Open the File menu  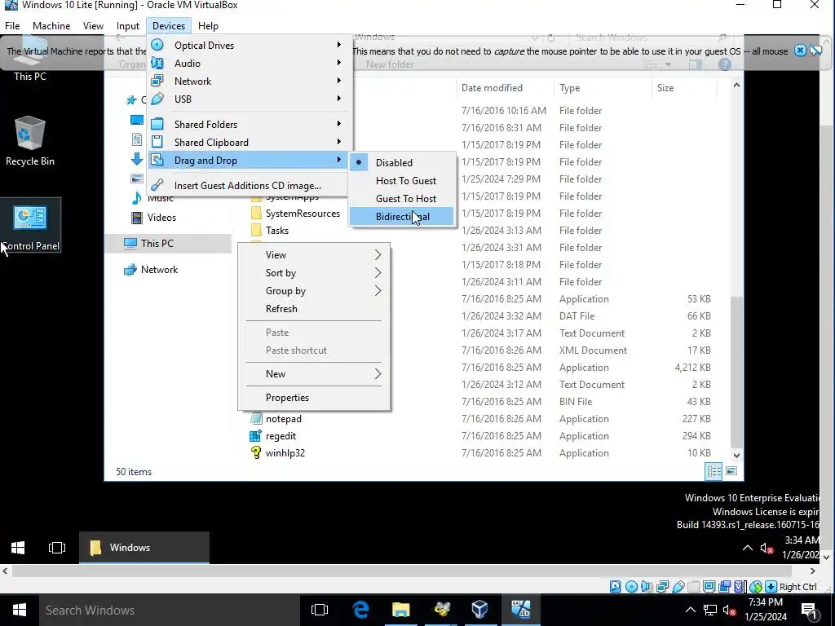(12, 25)
